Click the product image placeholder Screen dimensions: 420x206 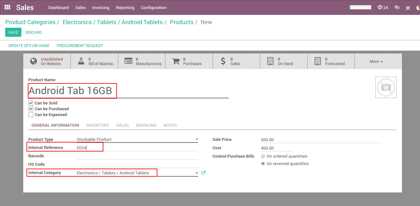click(x=386, y=87)
